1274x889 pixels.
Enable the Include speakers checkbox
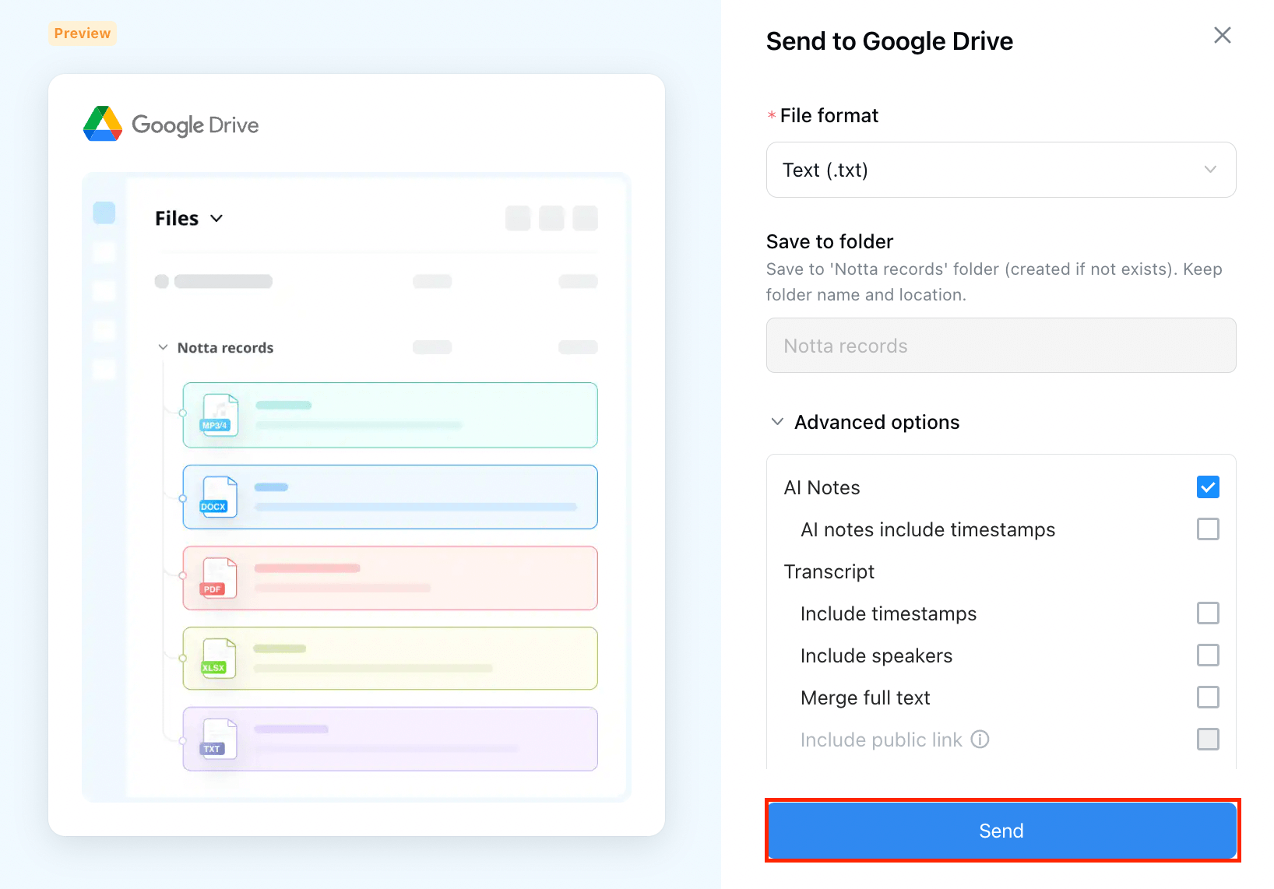(1208, 655)
